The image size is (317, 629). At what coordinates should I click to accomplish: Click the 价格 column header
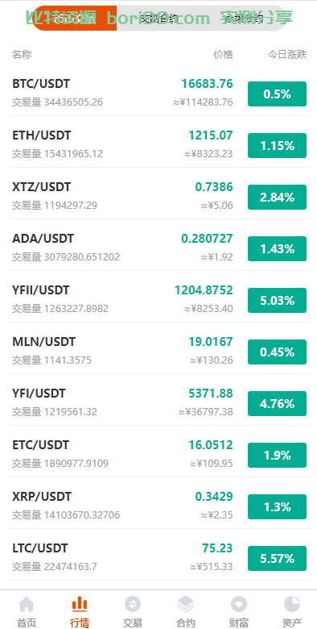point(223,55)
